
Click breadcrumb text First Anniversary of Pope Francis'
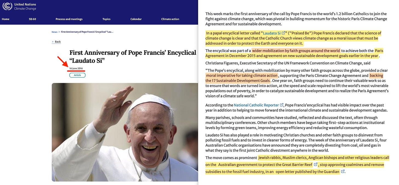pos(87,32)
